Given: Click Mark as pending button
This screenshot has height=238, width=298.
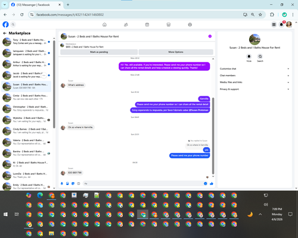Looking at the screenshot, I should pyautogui.click(x=99, y=52).
